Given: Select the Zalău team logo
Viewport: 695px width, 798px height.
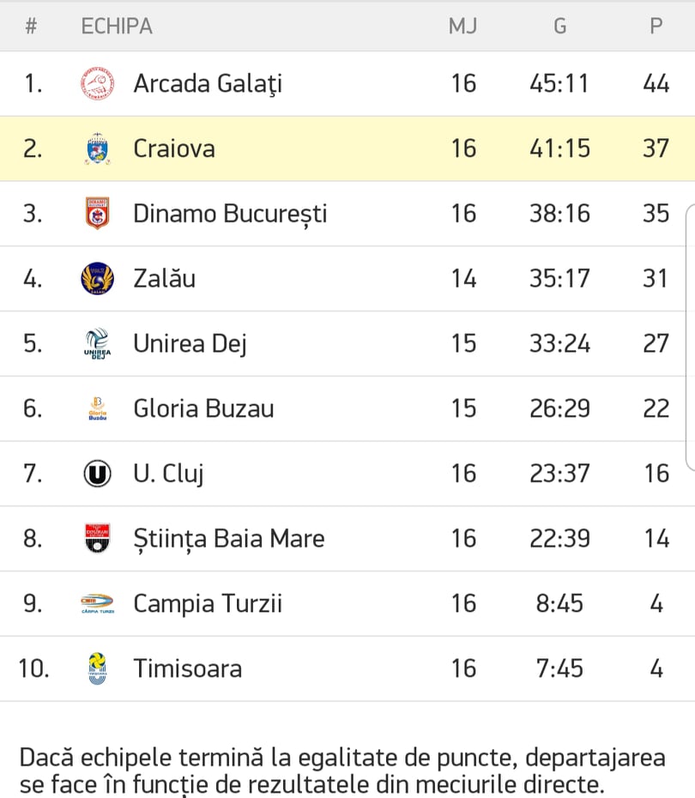Looking at the screenshot, I should (97, 279).
